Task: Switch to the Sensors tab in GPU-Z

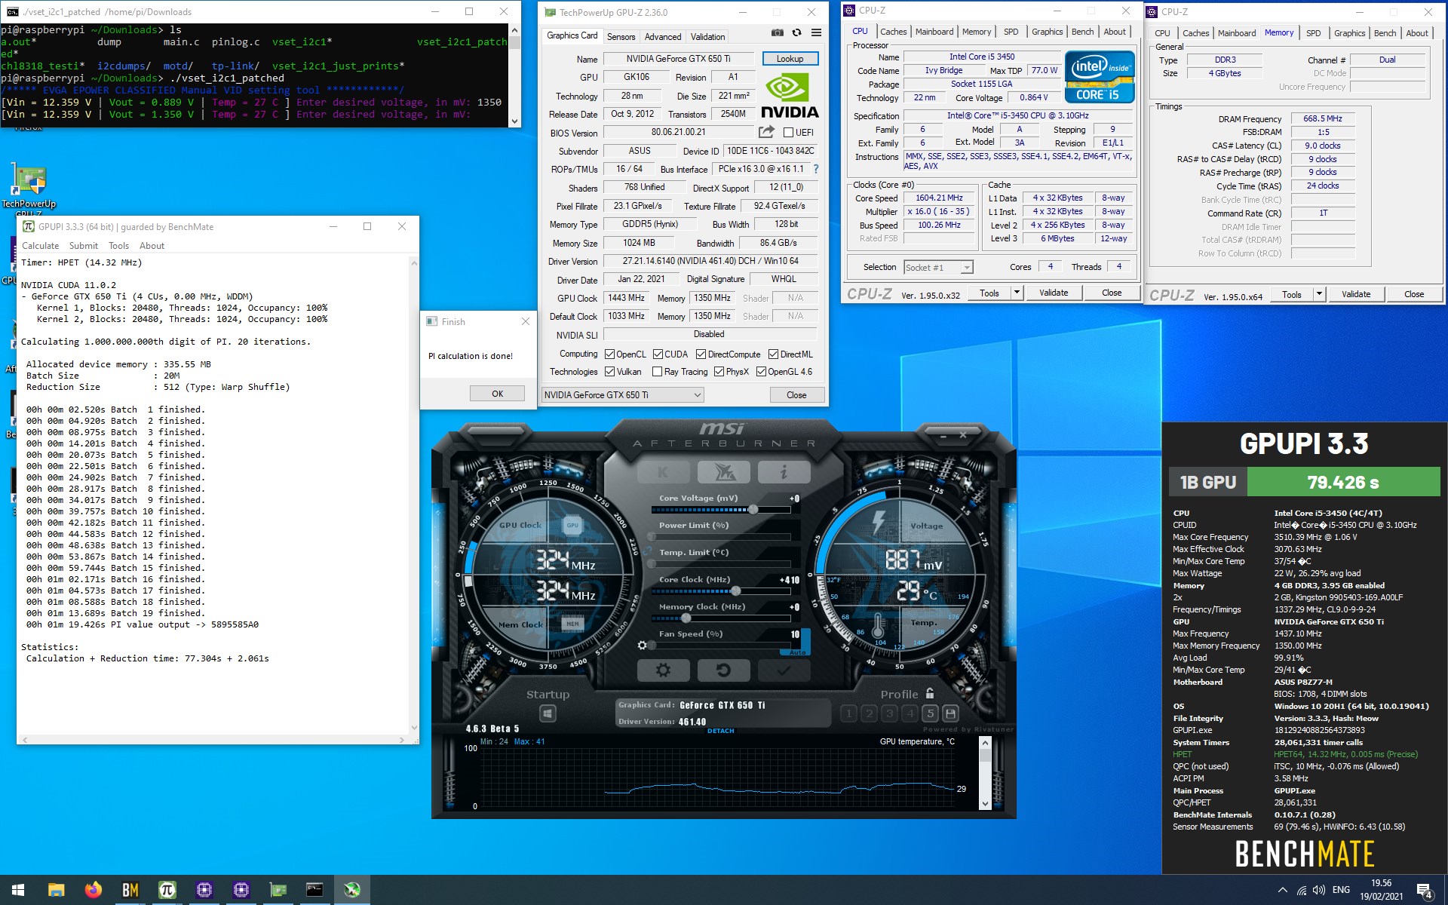Action: 621,37
